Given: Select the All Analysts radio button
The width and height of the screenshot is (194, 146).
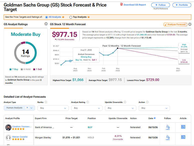Looking at the screenshot, I should tap(46, 17).
